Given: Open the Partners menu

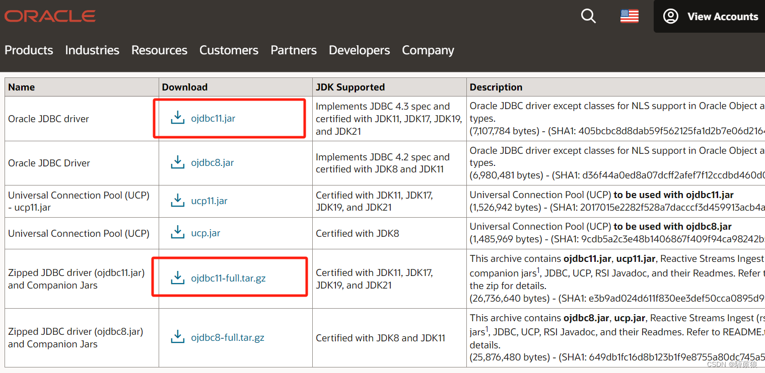Looking at the screenshot, I should pos(294,50).
